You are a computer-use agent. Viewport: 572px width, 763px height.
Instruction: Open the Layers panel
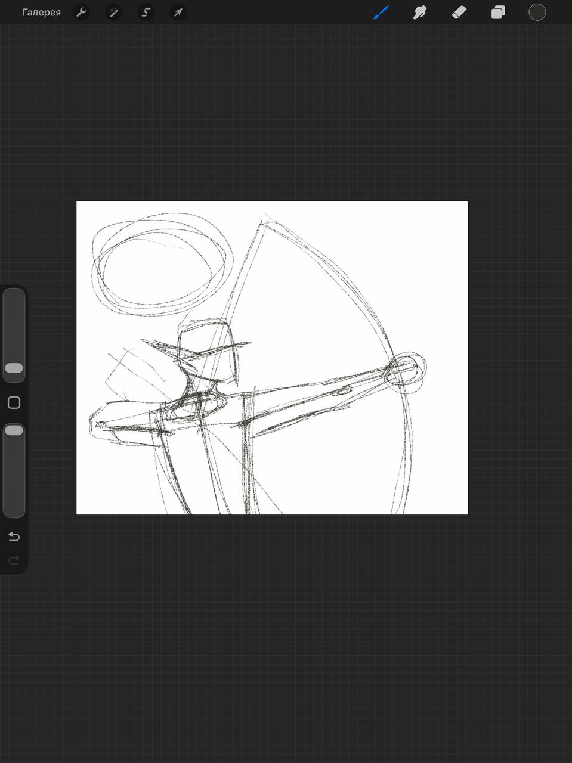click(498, 13)
